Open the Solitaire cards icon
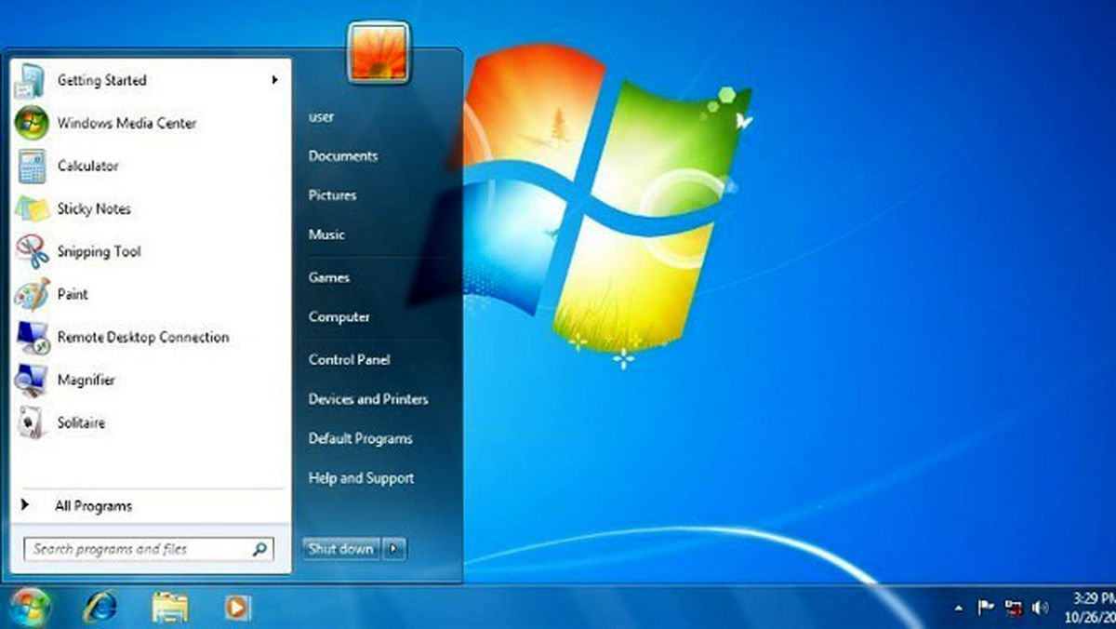Image resolution: width=1116 pixels, height=629 pixels. [x=31, y=422]
